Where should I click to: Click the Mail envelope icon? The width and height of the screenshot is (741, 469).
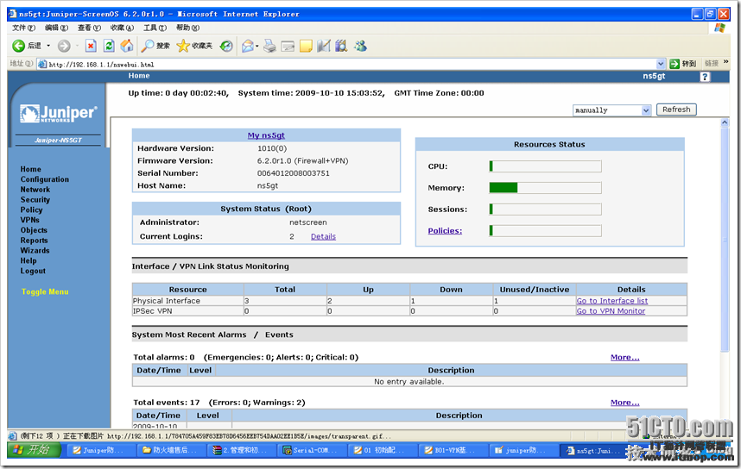[248, 46]
